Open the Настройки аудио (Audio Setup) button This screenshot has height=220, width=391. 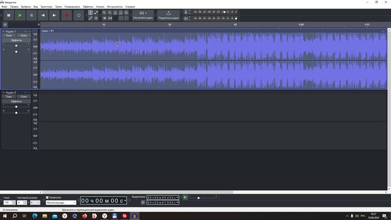(x=143, y=15)
